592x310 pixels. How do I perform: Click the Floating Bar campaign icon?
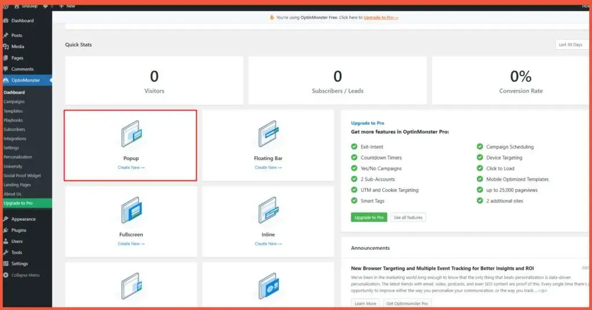point(268,135)
